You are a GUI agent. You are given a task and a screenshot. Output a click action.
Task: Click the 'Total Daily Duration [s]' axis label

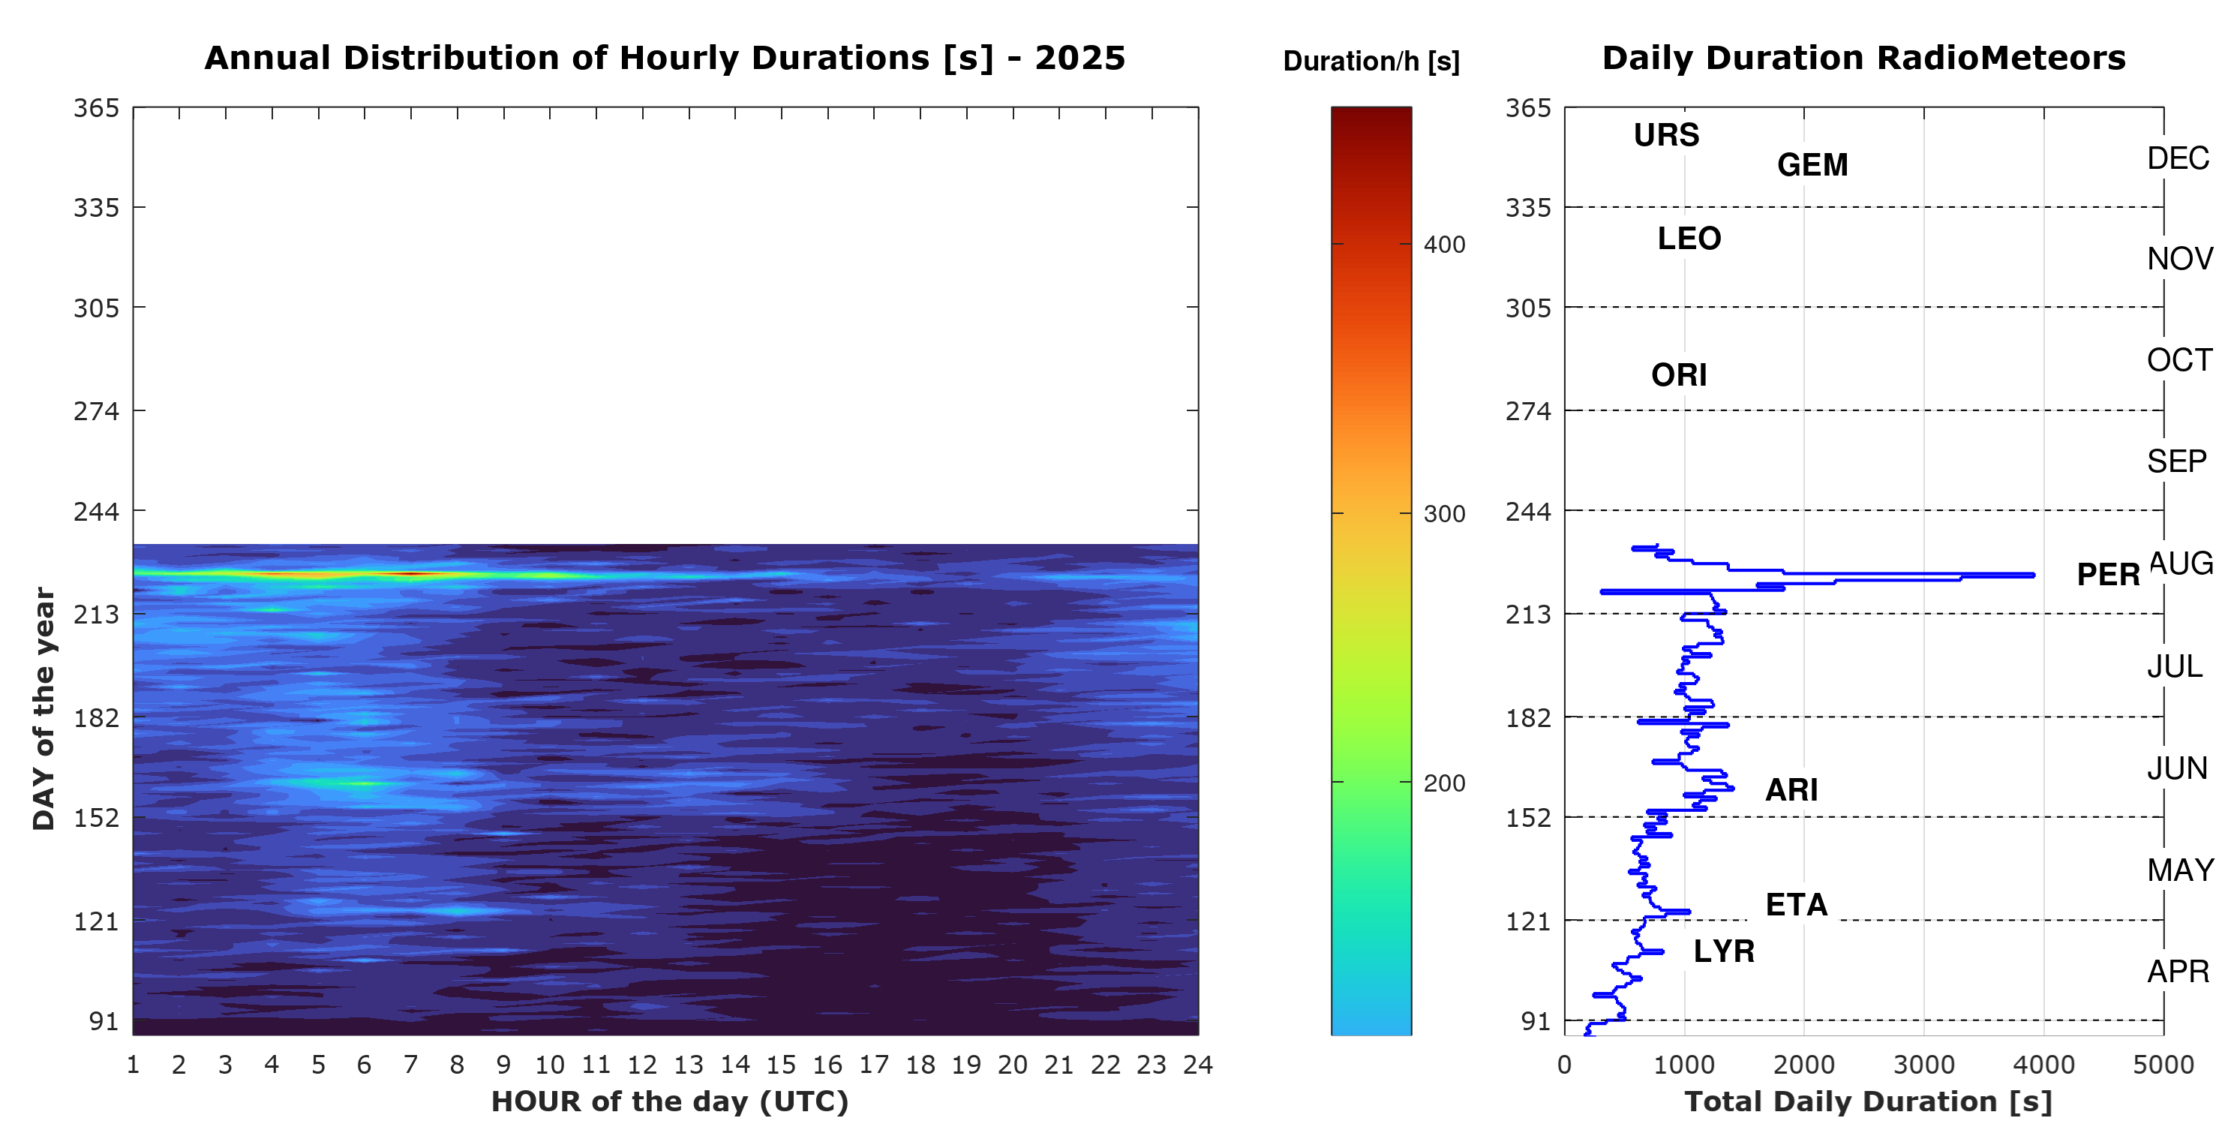(x=1869, y=1101)
